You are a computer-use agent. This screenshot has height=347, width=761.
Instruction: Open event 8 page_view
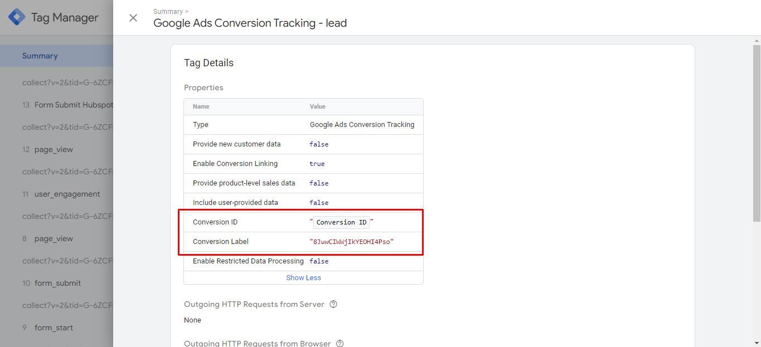coord(54,238)
